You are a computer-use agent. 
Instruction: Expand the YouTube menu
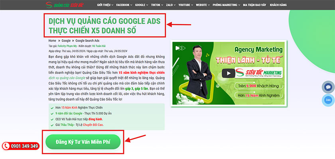tap(186, 5)
